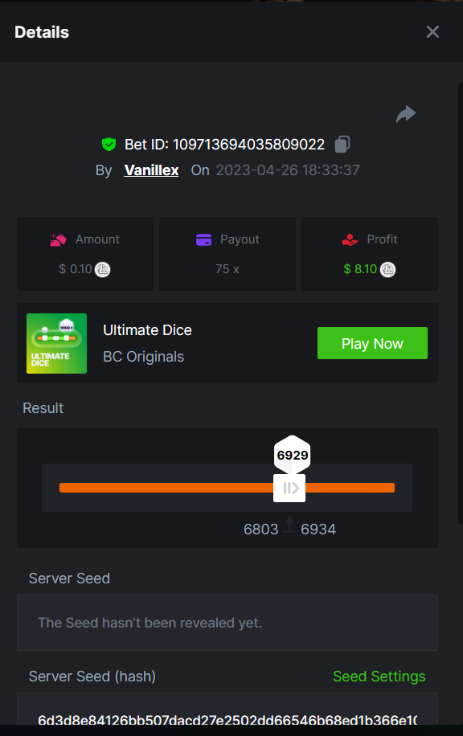Click the purple Payout card icon

[x=204, y=239]
